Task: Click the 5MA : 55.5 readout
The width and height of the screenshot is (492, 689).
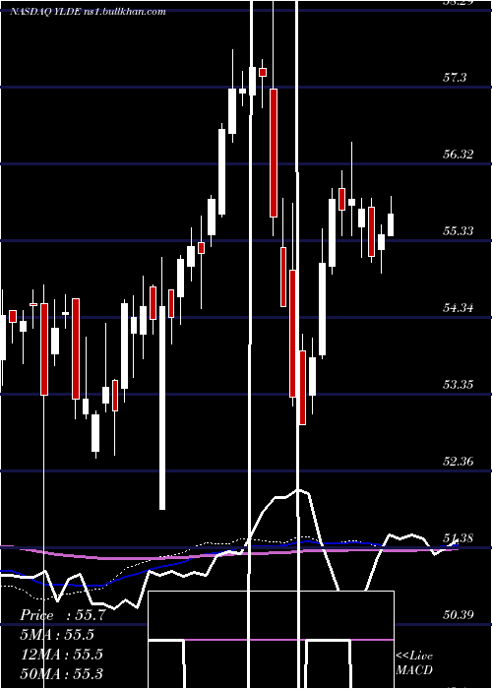Action: 57,635
